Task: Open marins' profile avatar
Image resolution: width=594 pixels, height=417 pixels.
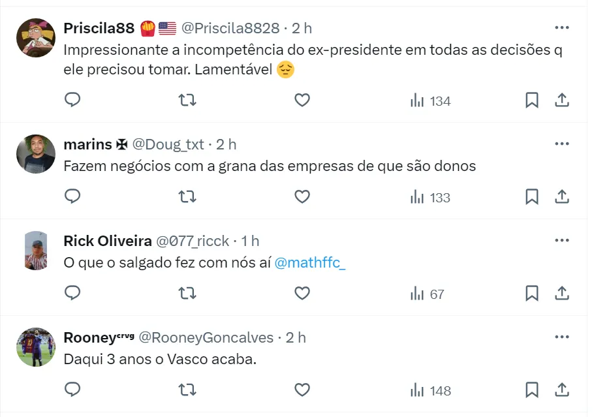Action: tap(35, 154)
